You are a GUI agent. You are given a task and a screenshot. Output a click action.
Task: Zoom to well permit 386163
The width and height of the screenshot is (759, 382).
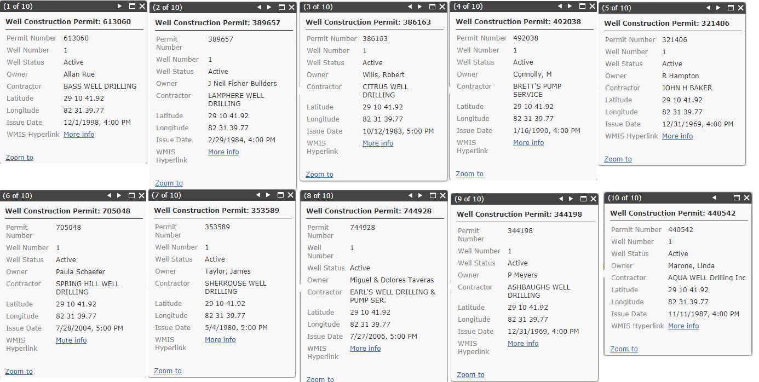(x=319, y=174)
